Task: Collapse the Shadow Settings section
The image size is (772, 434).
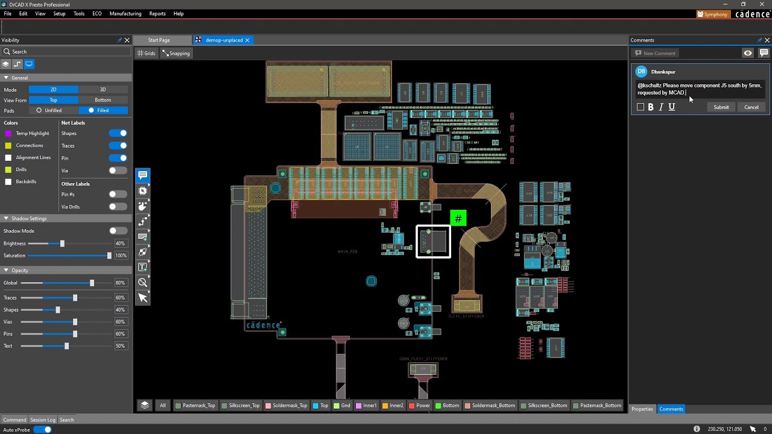Action: click(6, 219)
